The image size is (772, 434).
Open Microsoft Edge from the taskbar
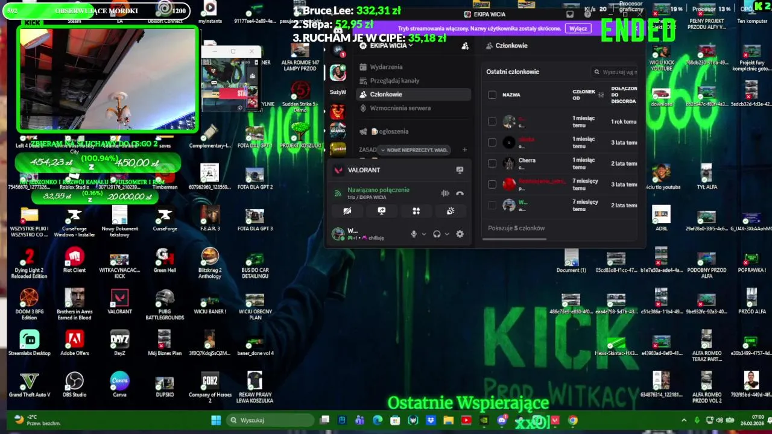click(378, 420)
